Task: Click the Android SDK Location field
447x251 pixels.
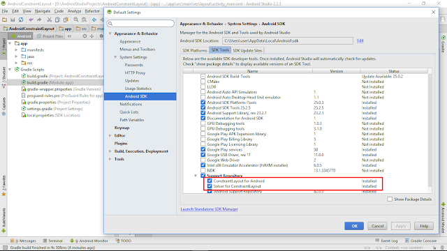Action: 288,40
